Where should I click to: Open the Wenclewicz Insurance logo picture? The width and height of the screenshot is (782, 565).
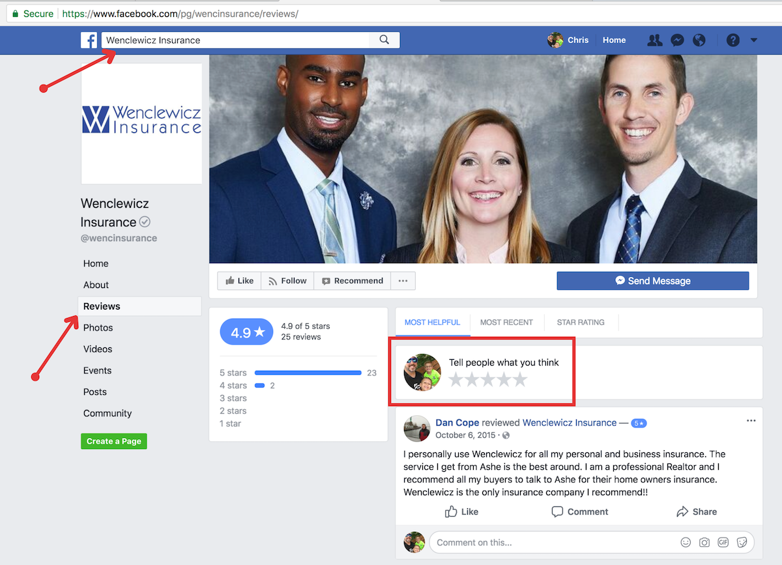click(x=141, y=124)
